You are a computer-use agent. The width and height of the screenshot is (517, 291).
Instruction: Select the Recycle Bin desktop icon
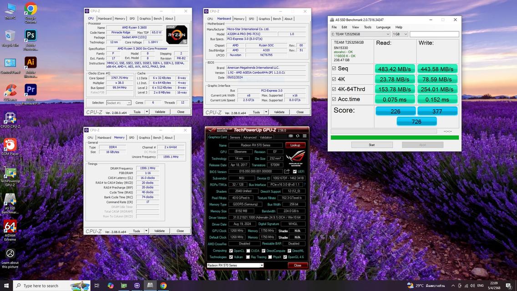pos(10,38)
